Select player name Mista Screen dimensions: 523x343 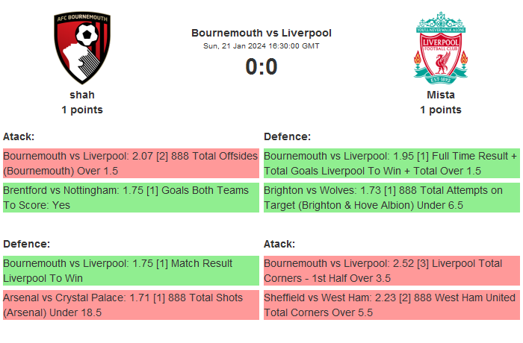pyautogui.click(x=441, y=95)
